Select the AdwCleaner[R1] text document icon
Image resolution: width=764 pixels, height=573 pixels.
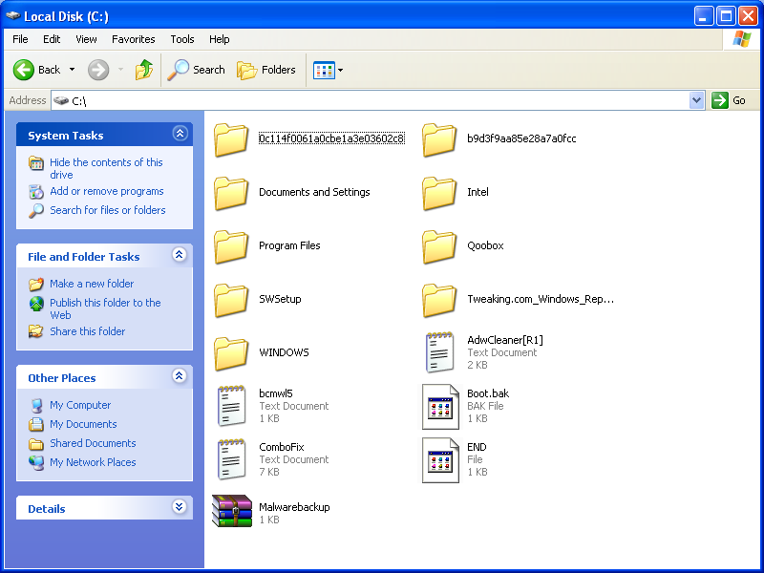440,352
